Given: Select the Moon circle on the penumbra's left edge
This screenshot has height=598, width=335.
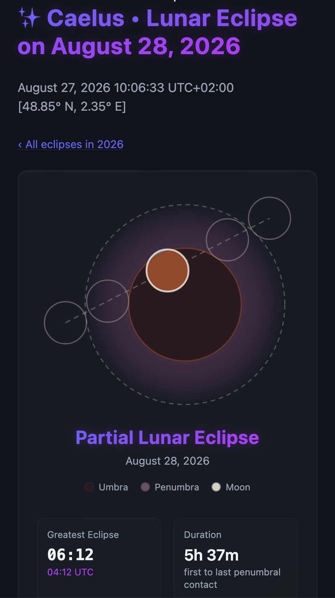Looking at the screenshot, I should point(108,301).
